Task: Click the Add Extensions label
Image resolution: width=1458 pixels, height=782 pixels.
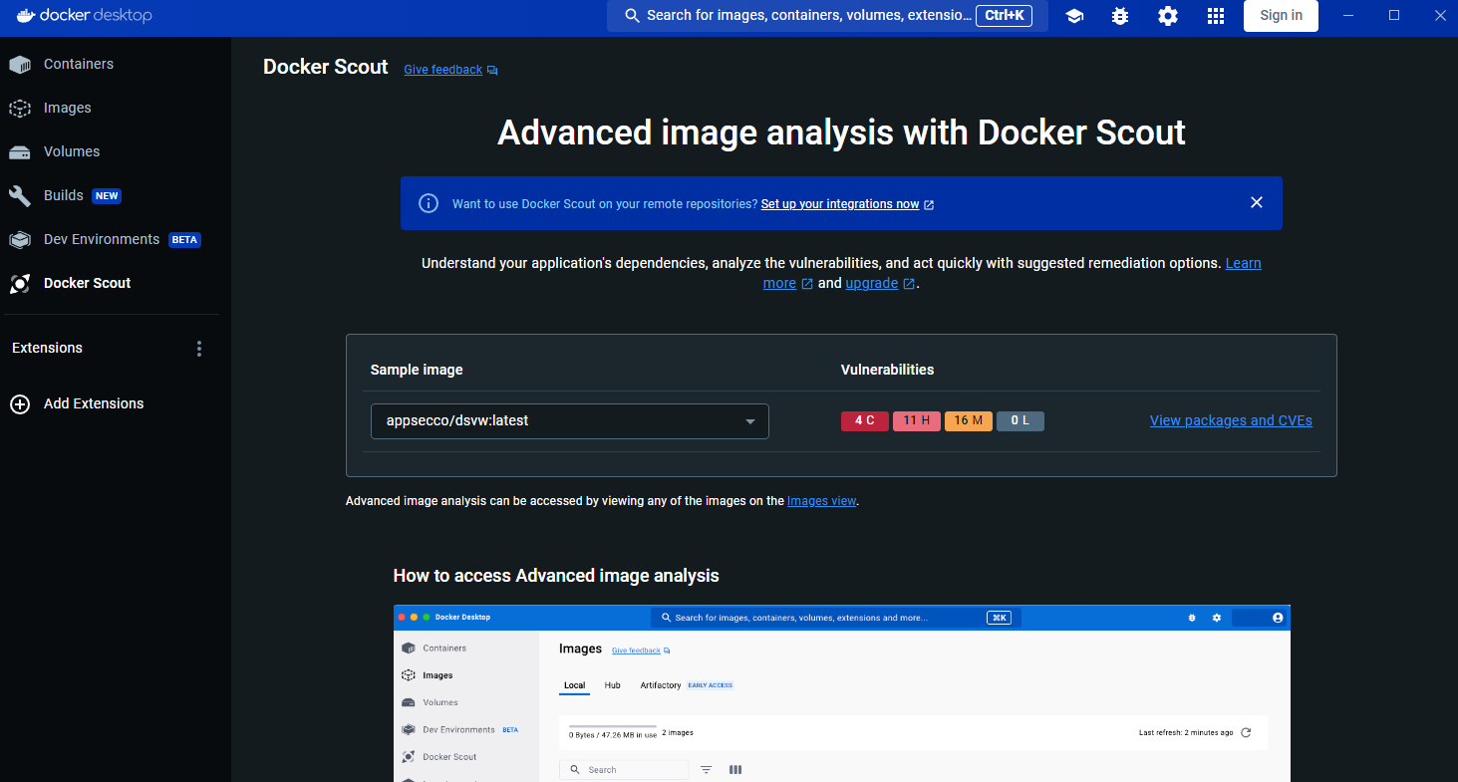Action: (x=94, y=403)
